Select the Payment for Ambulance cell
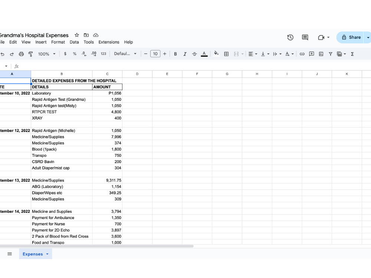Screen dimensions: 371x278 (x=62, y=218)
